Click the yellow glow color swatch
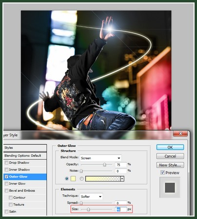Image resolution: width=197 pixels, height=219 pixels. [x=73, y=179]
